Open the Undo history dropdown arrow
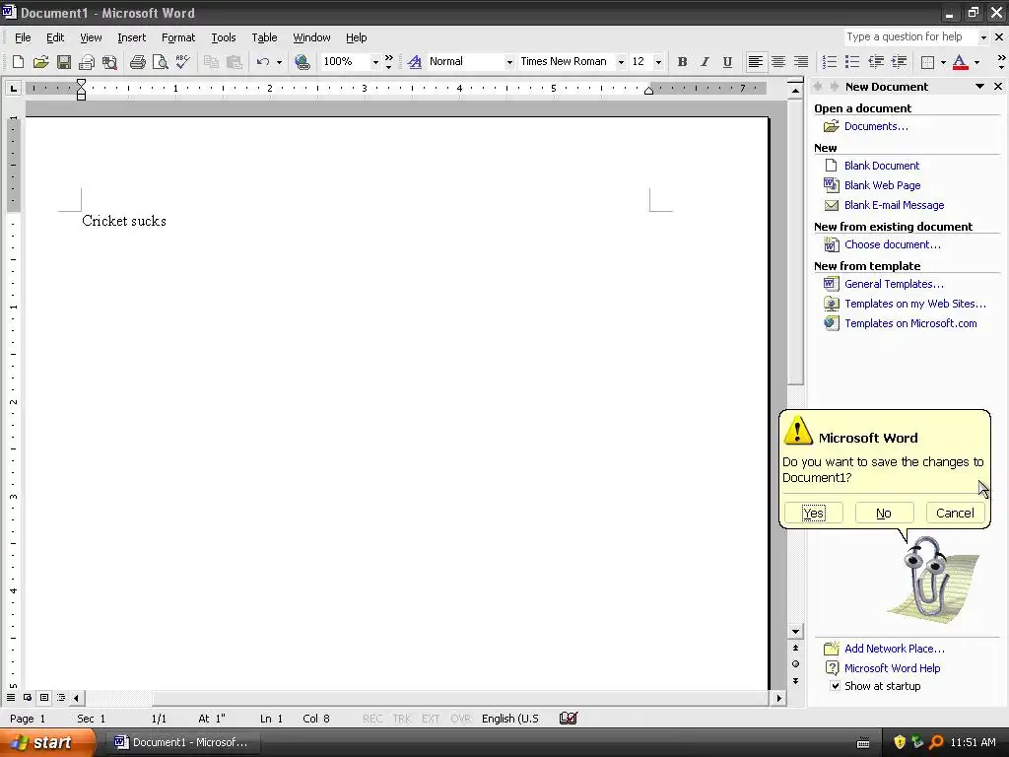 [279, 62]
